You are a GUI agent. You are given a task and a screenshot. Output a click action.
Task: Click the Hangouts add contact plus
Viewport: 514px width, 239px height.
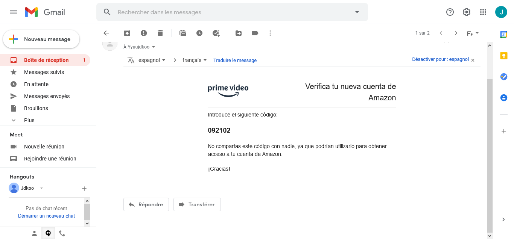(84, 189)
